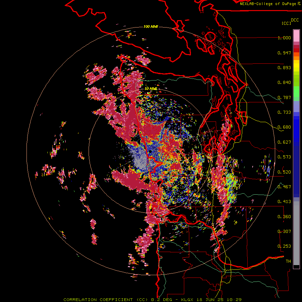Pick the yellow segment of the color bar
302x302 pixels.
pos(296,66)
